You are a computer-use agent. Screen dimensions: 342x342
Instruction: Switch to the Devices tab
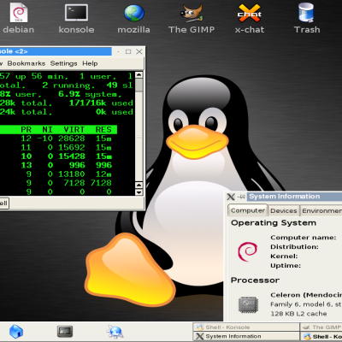click(284, 210)
